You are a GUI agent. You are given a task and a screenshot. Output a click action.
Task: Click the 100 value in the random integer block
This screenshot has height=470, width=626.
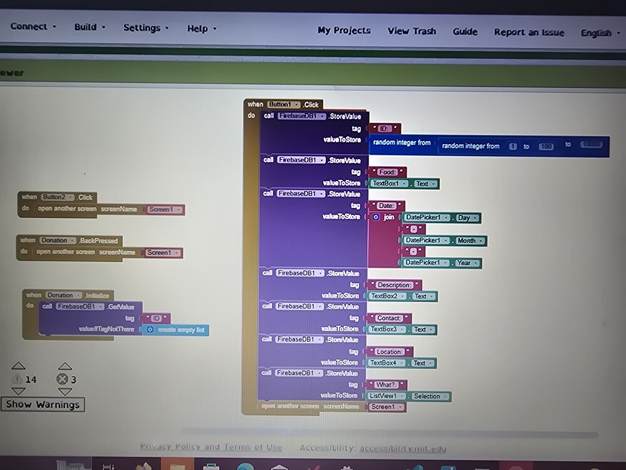[x=545, y=145]
